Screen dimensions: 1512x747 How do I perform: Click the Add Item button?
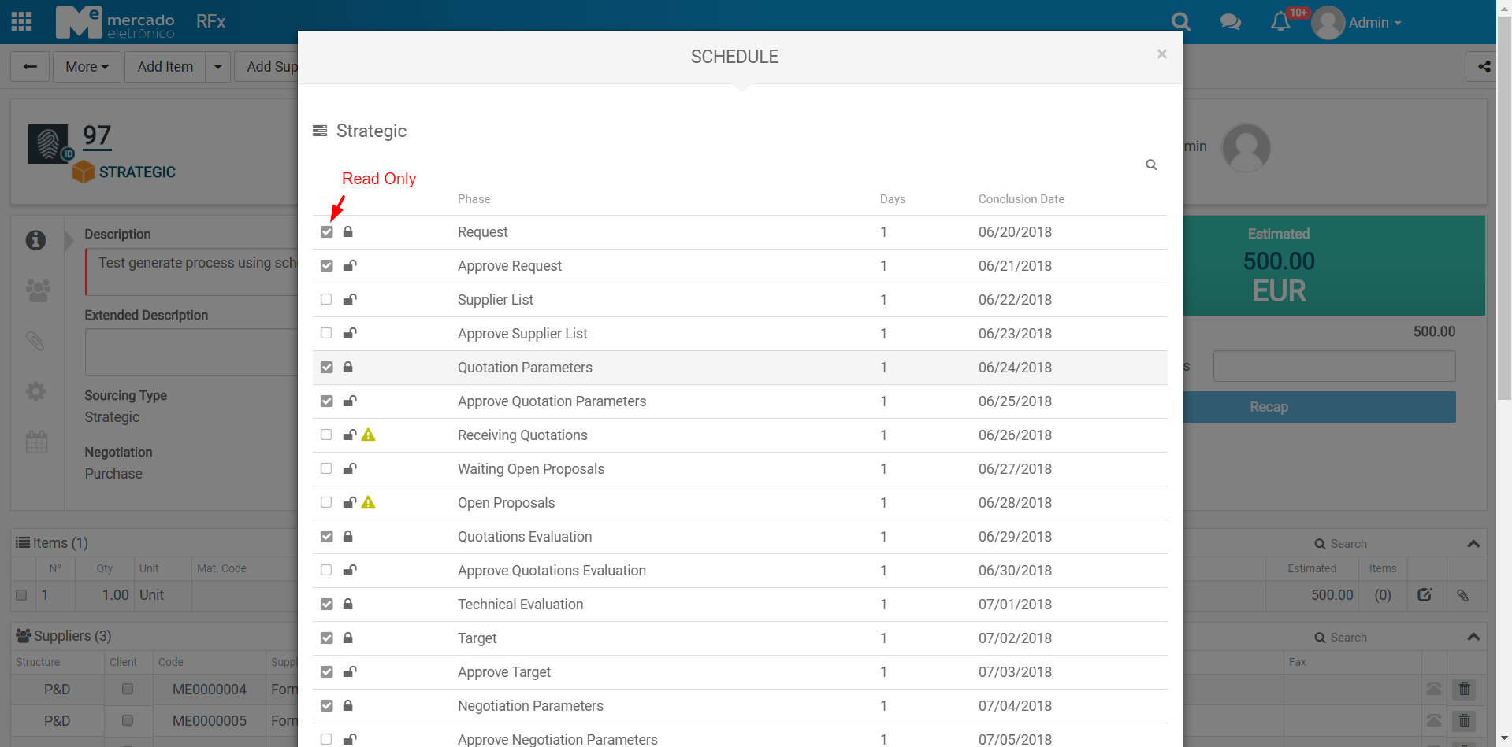(164, 66)
